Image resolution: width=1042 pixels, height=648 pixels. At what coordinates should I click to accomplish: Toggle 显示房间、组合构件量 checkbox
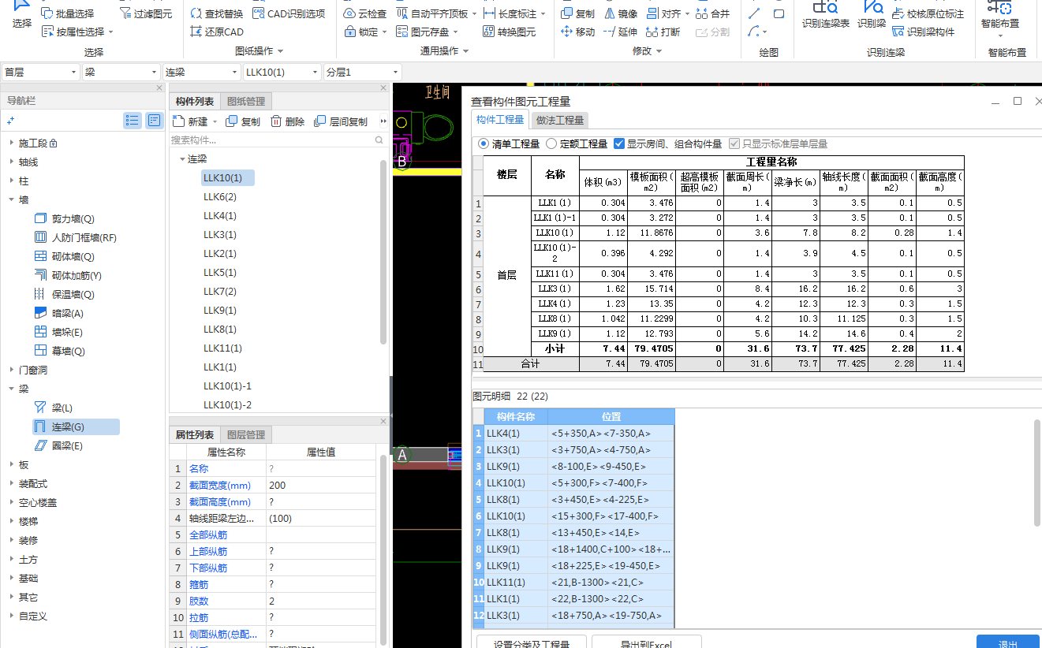(x=619, y=143)
